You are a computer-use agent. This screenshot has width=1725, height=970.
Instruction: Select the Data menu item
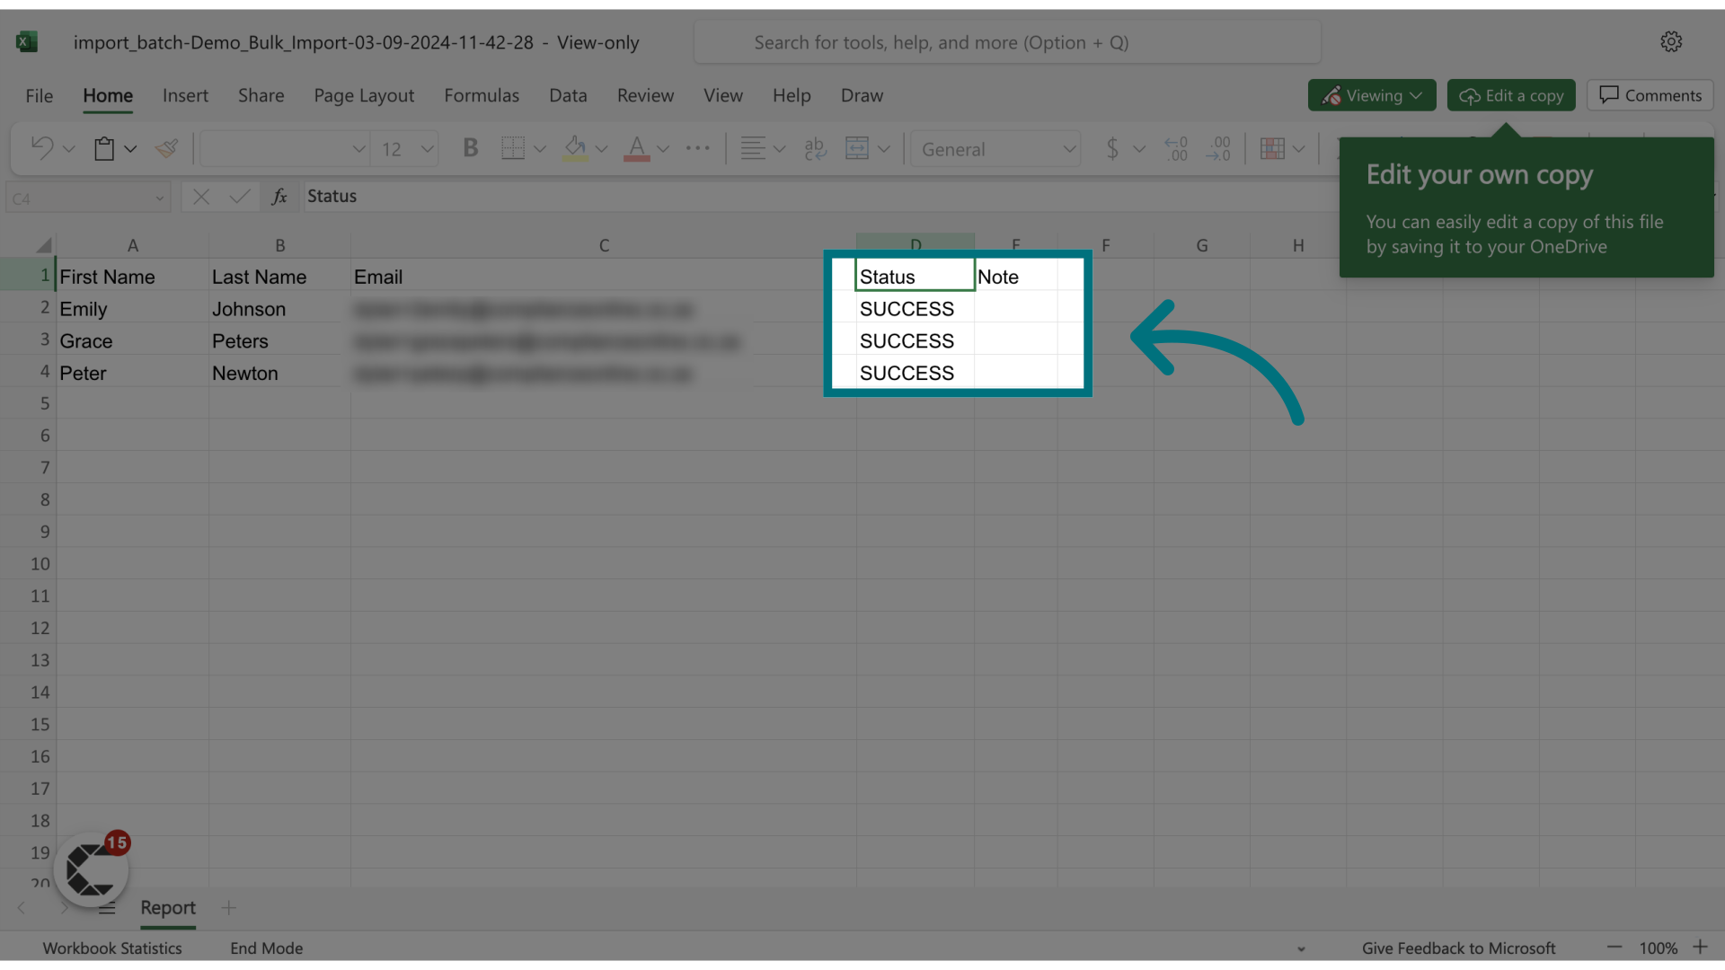(x=568, y=94)
